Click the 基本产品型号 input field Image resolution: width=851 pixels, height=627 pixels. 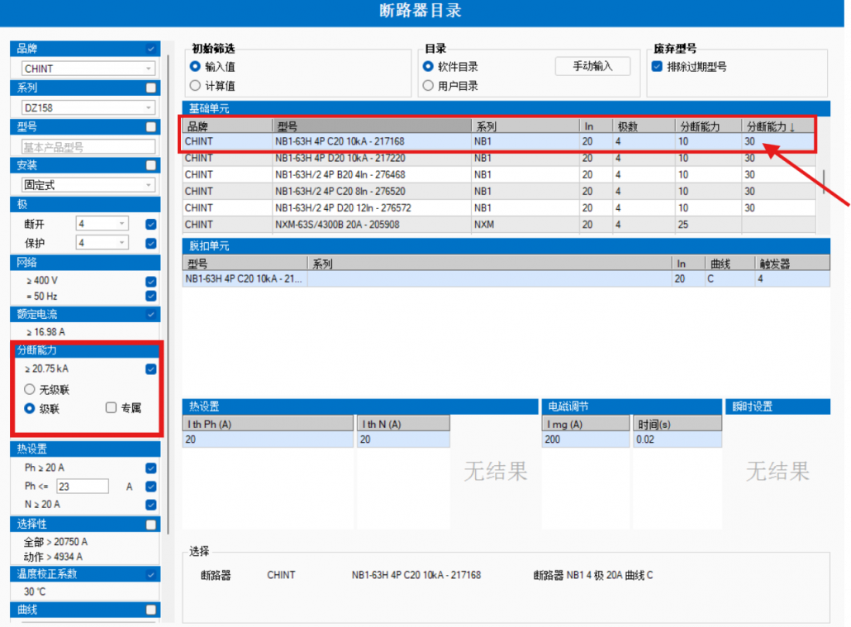[x=88, y=147]
